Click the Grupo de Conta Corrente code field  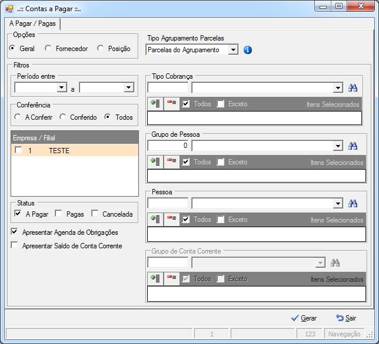(x=168, y=262)
